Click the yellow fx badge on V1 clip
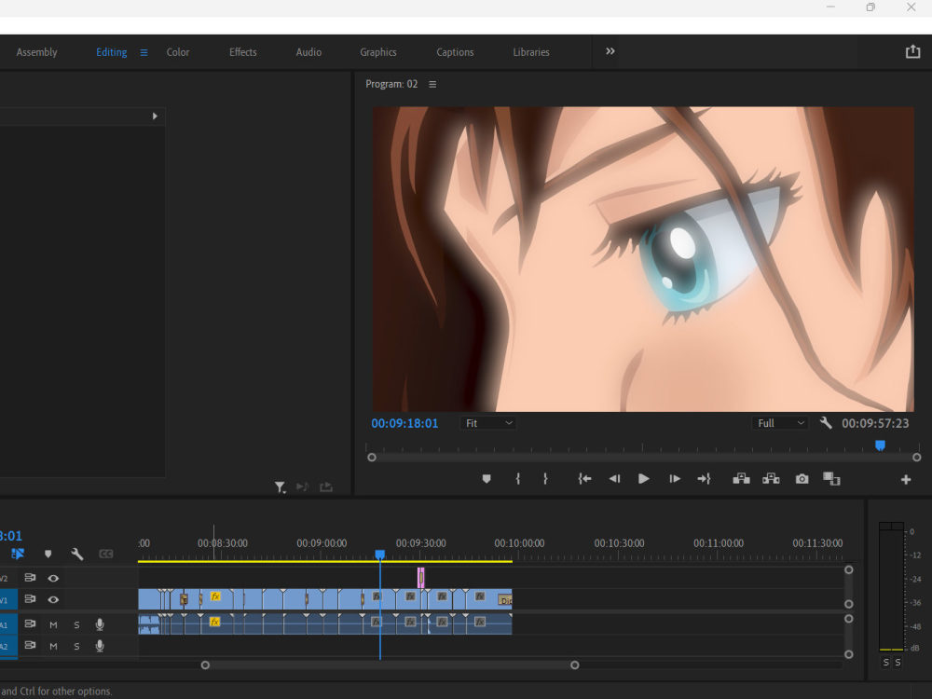 click(215, 596)
